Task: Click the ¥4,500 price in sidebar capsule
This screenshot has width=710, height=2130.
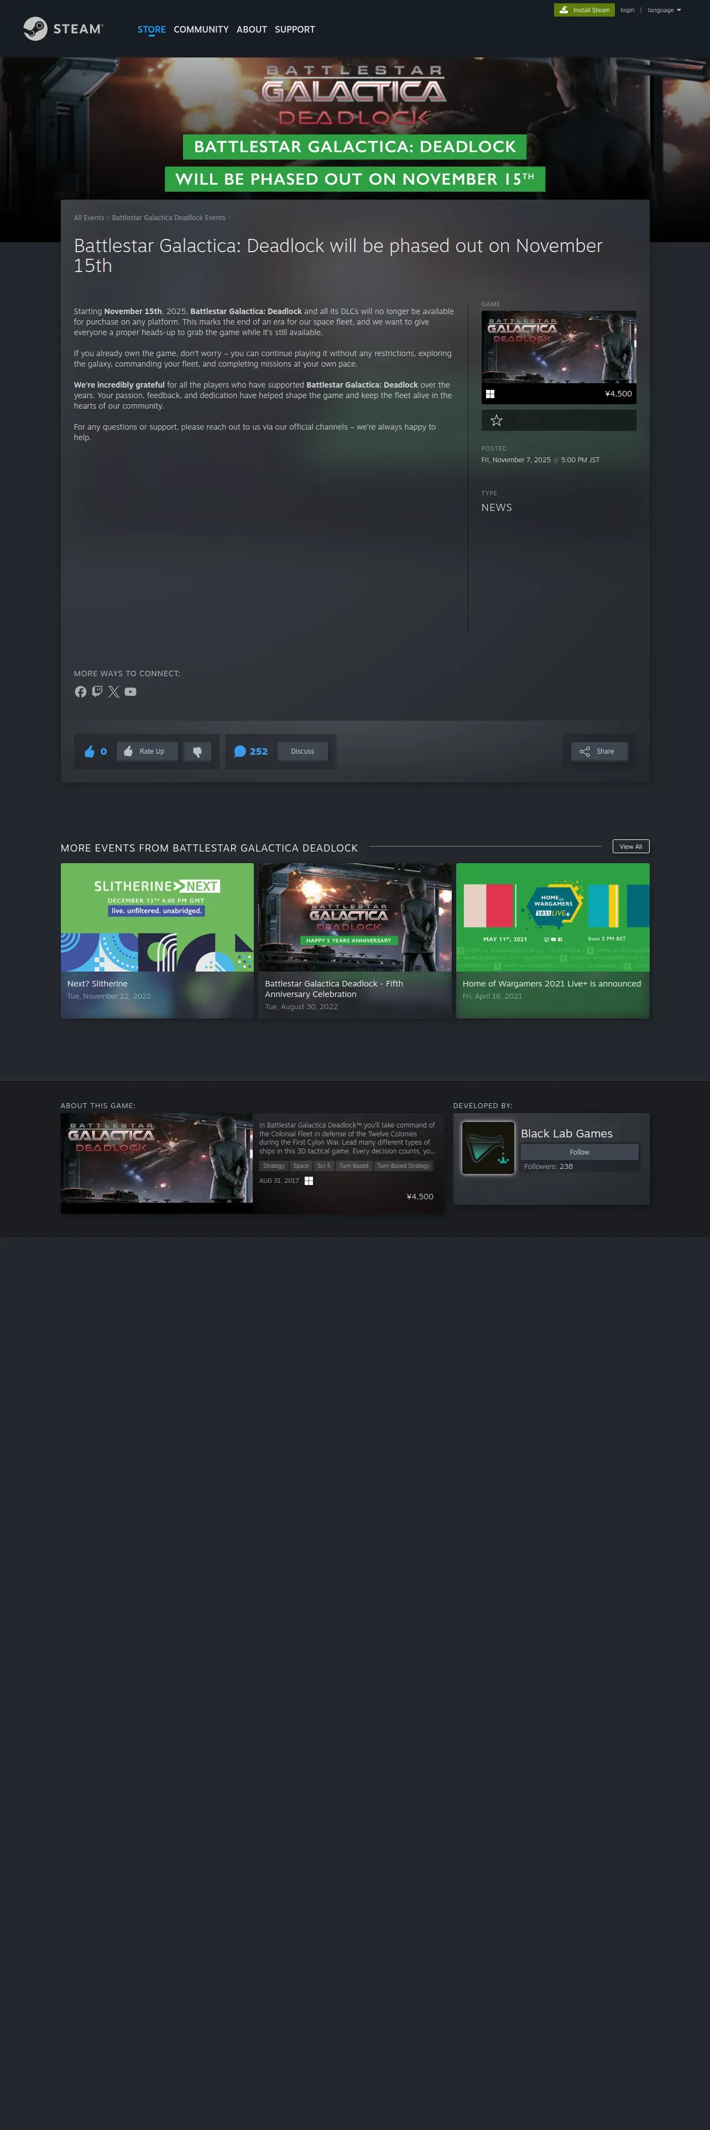Action: (x=618, y=394)
